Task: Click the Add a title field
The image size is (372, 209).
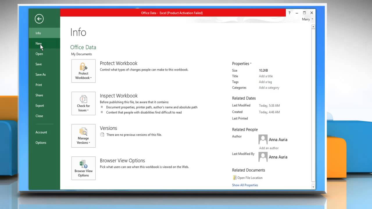Action: tap(266, 76)
